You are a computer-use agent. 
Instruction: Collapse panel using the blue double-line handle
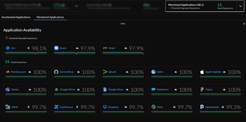coord(123,24)
